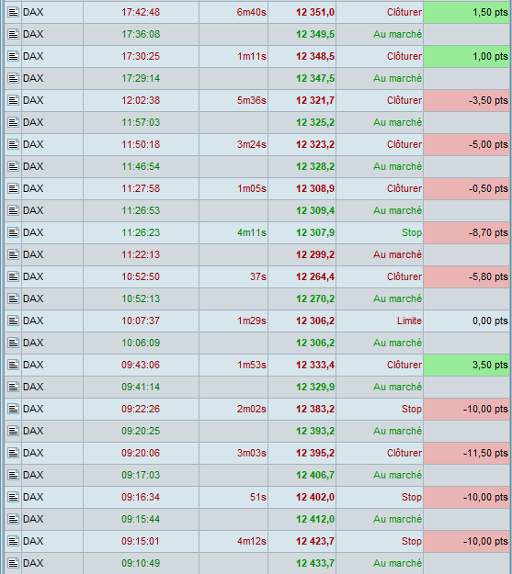Open order details icon for 09:15:01 row
Screen dimensions: 512x574
pos(13,541)
